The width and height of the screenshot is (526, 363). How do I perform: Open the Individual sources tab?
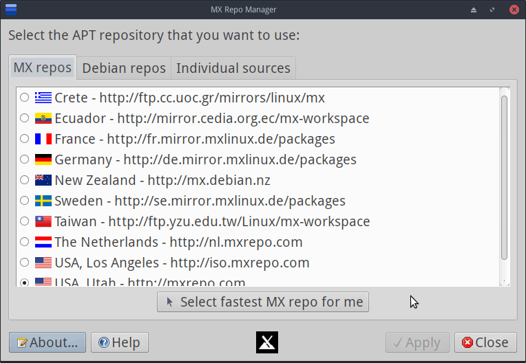[x=233, y=68]
